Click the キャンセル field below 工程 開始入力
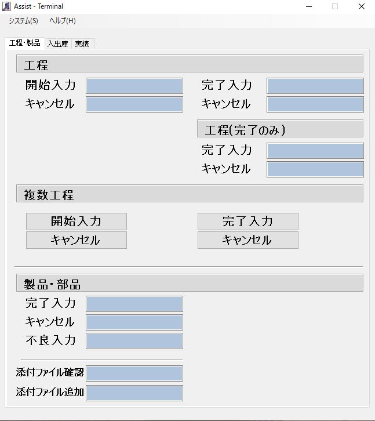Image resolution: width=375 pixels, height=421 pixels. [134, 104]
